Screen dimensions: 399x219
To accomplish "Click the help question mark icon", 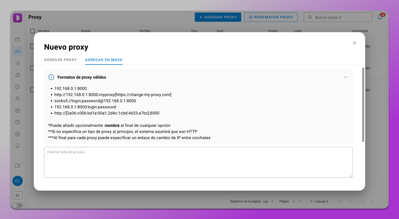I will [x=18, y=122].
